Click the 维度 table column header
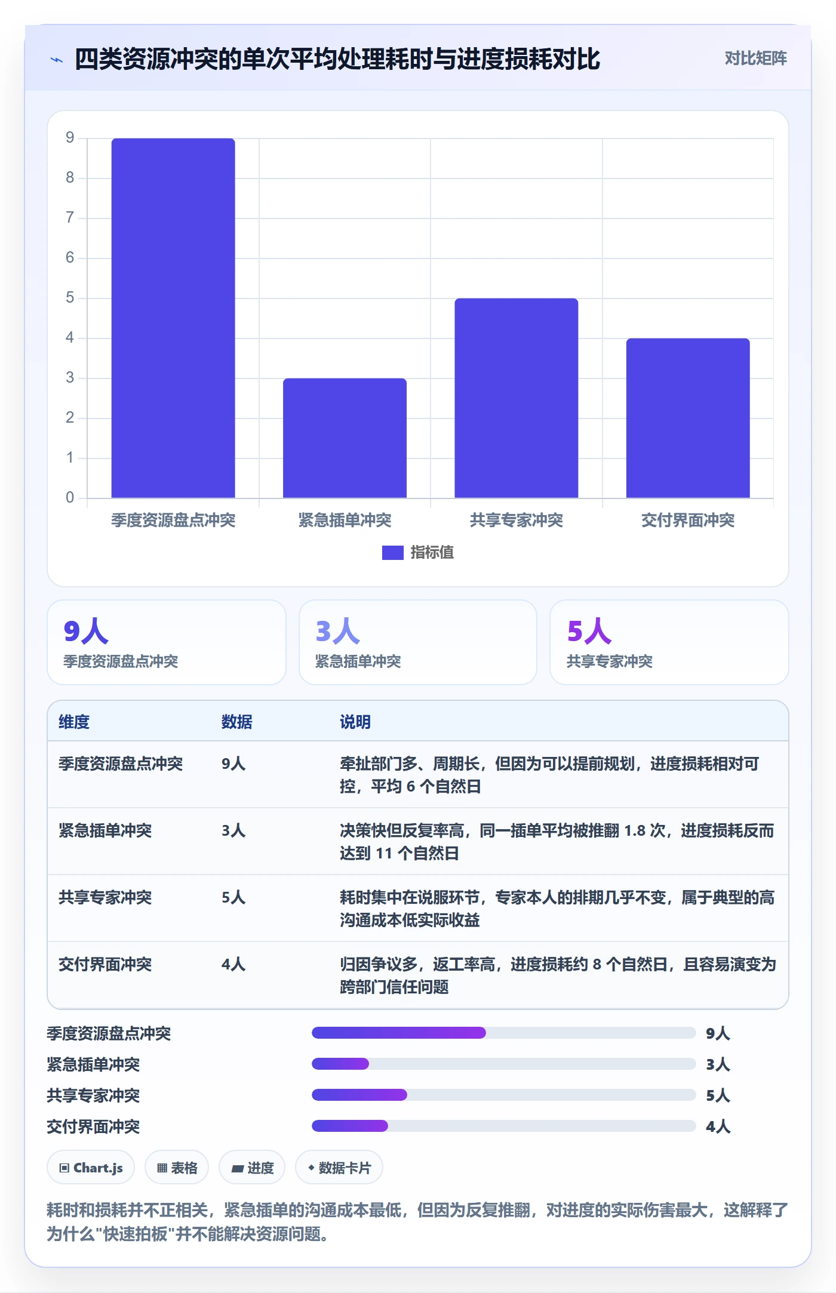 tap(74, 722)
